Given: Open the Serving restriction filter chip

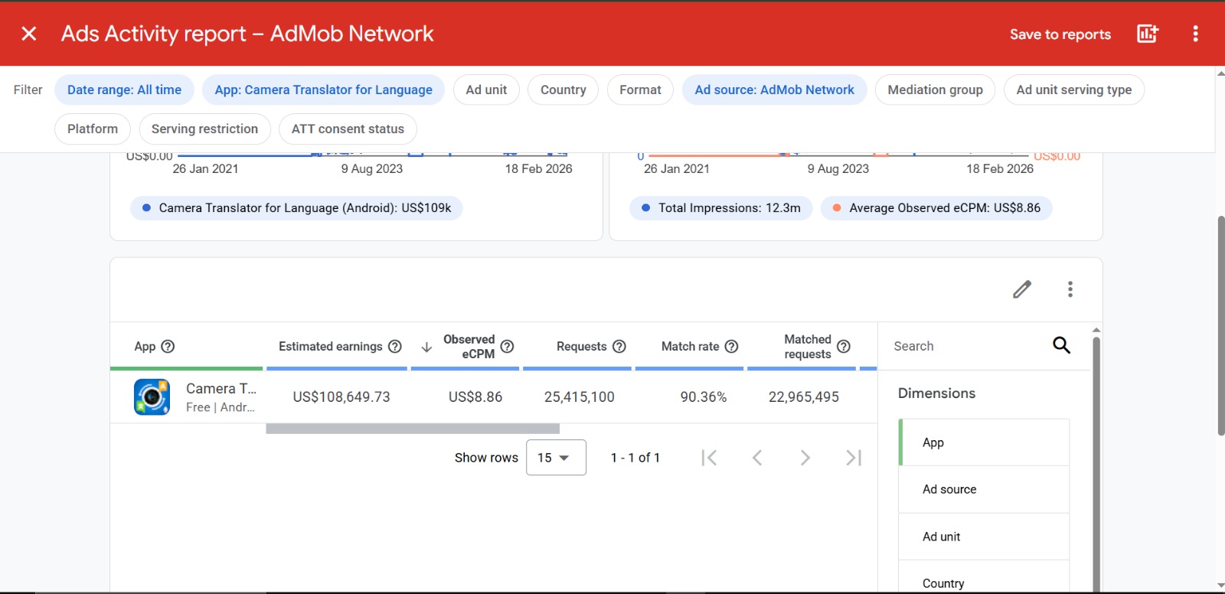Looking at the screenshot, I should (x=204, y=129).
